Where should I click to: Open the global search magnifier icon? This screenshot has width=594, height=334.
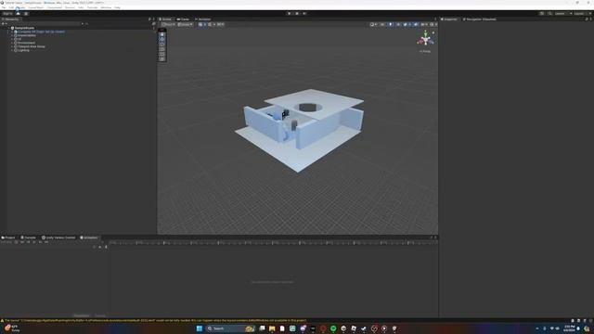click(x=549, y=13)
